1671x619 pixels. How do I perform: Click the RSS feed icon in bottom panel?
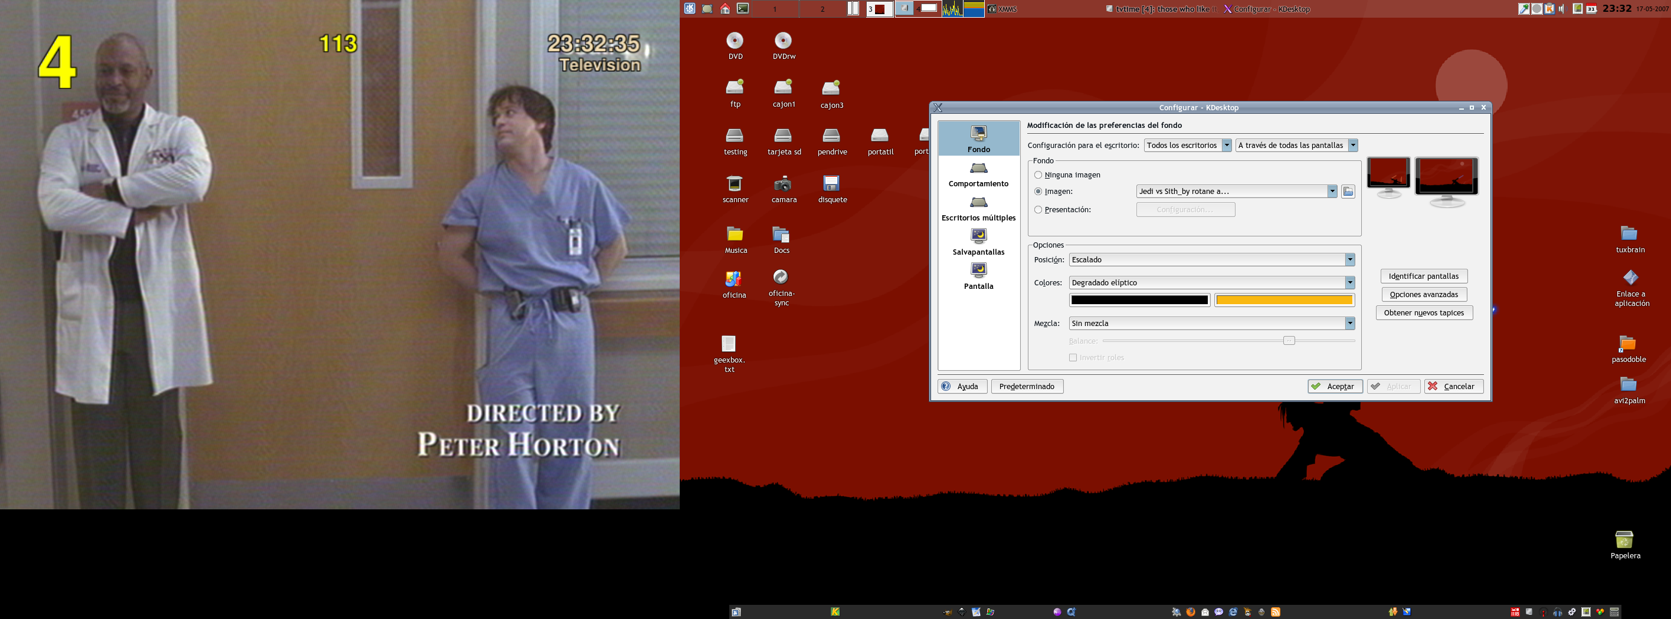[x=1275, y=611]
